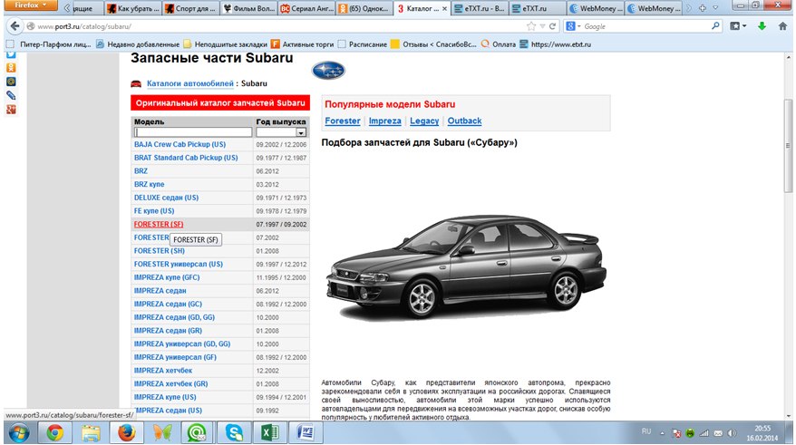This screenshot has width=796, height=445.
Task: Open 'IMPREZA седан (GD, GG)' model
Action: [174, 317]
